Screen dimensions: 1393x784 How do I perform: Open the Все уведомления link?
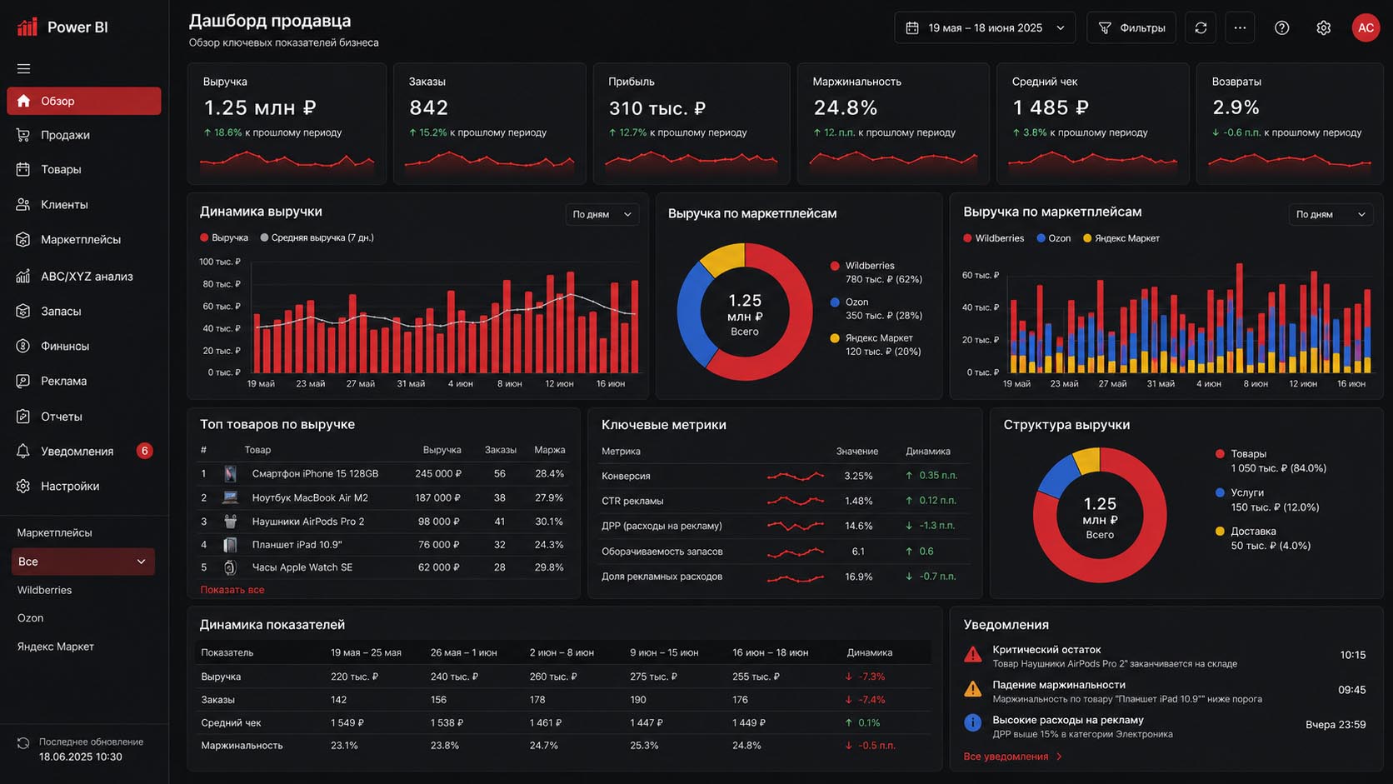click(1006, 757)
